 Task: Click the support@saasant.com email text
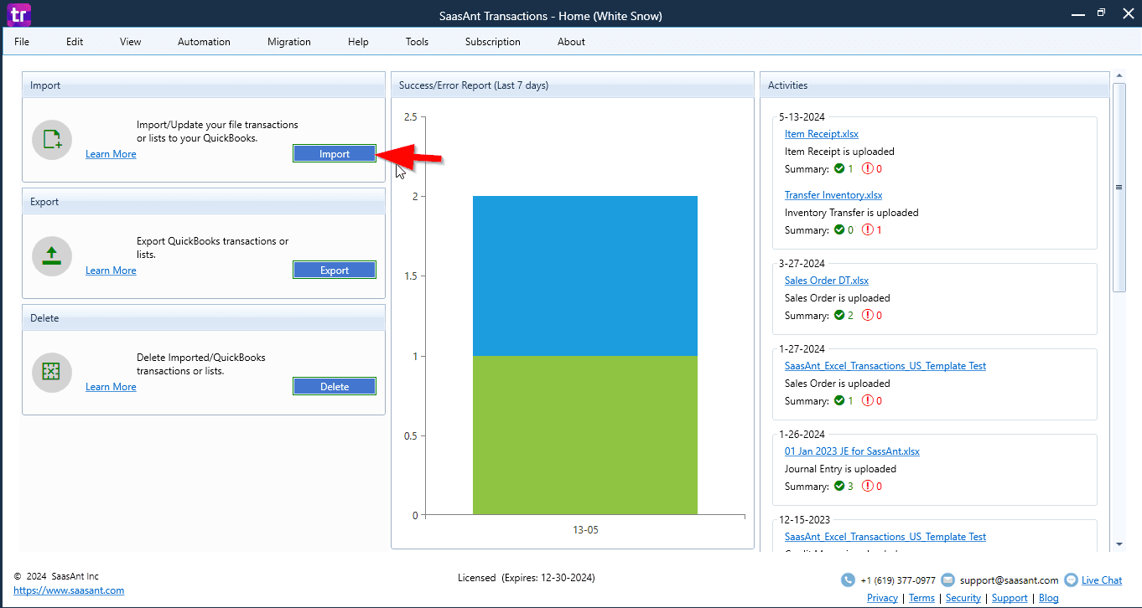(1009, 580)
